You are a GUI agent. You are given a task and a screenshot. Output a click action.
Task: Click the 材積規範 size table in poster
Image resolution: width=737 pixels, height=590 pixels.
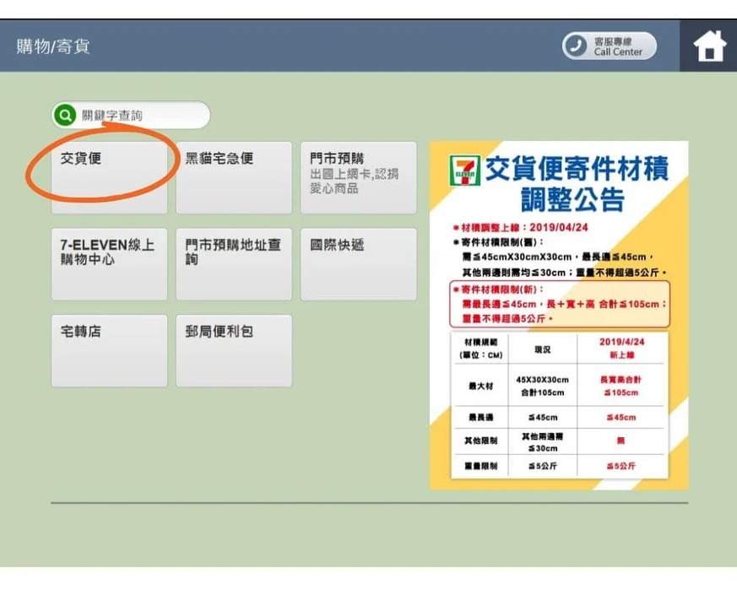coord(558,405)
